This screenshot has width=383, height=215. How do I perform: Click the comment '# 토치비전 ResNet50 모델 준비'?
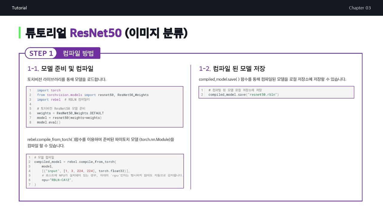(x=61, y=108)
